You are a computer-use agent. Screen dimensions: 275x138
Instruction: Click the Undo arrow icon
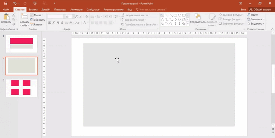pos(15,3)
